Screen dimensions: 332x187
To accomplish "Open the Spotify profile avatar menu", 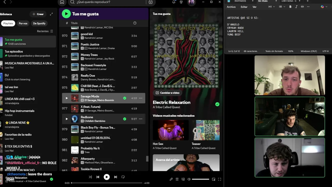I will [191, 2].
